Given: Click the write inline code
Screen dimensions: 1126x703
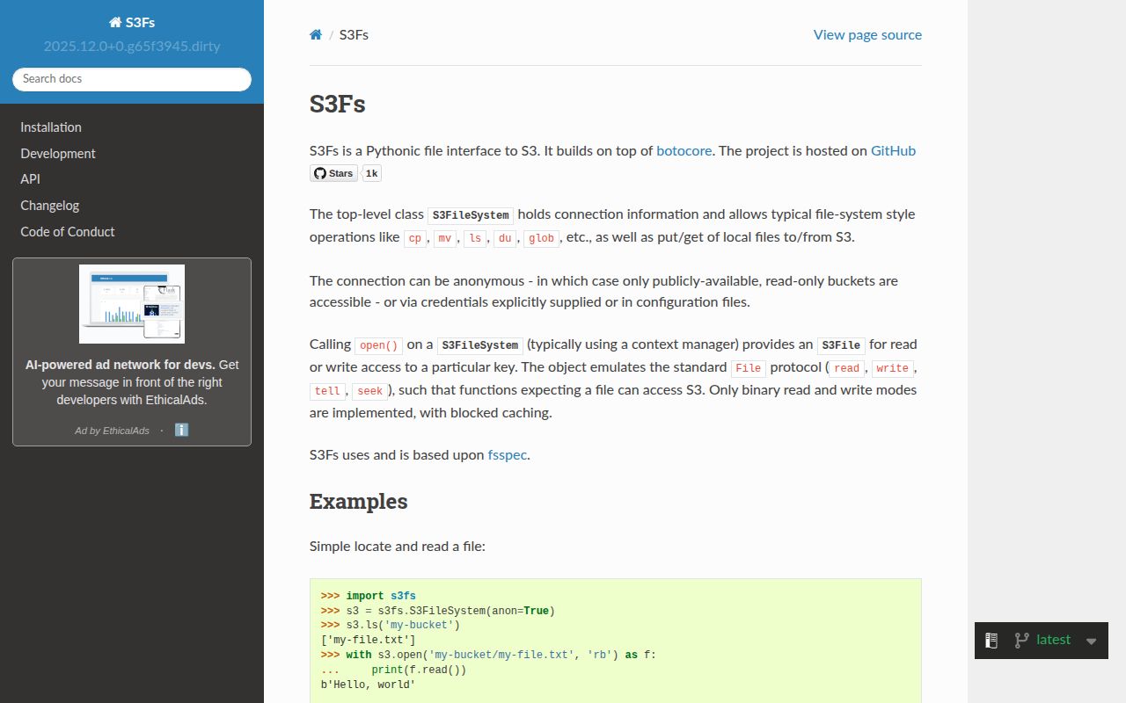Looking at the screenshot, I should pyautogui.click(x=892, y=368).
